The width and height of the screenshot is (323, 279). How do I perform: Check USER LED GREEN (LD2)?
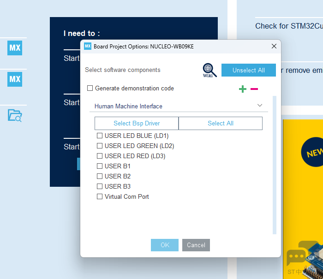coord(100,146)
